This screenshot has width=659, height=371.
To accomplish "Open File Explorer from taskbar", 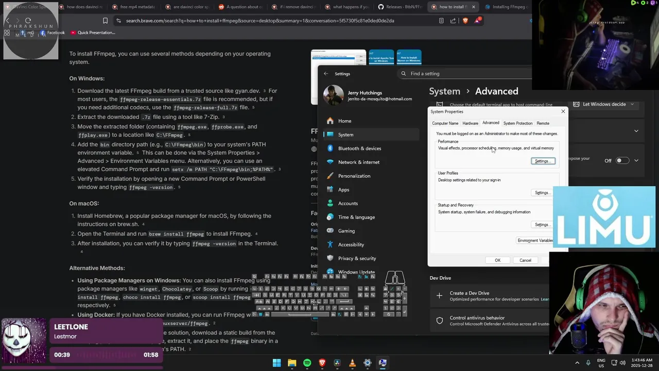I will pyautogui.click(x=292, y=363).
